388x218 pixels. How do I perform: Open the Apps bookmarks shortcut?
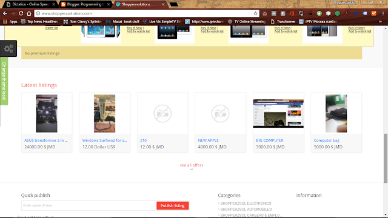[10, 22]
